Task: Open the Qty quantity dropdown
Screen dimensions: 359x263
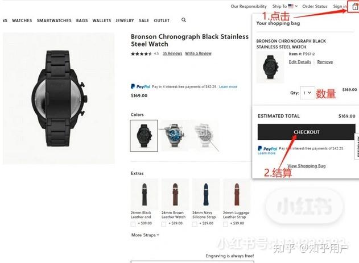Action: 307,93
